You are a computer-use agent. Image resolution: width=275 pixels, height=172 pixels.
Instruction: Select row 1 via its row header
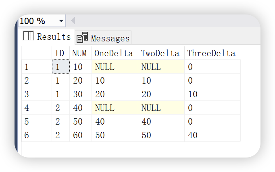pyautogui.click(x=36, y=67)
